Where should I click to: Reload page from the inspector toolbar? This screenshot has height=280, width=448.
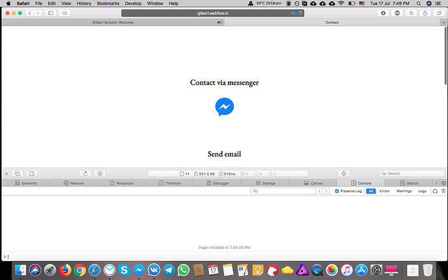(x=85, y=173)
